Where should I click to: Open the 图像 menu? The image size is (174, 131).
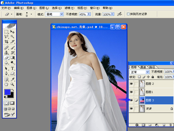point(32,8)
